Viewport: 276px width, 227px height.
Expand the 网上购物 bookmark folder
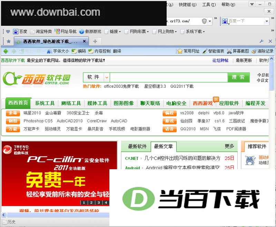pos(165,32)
